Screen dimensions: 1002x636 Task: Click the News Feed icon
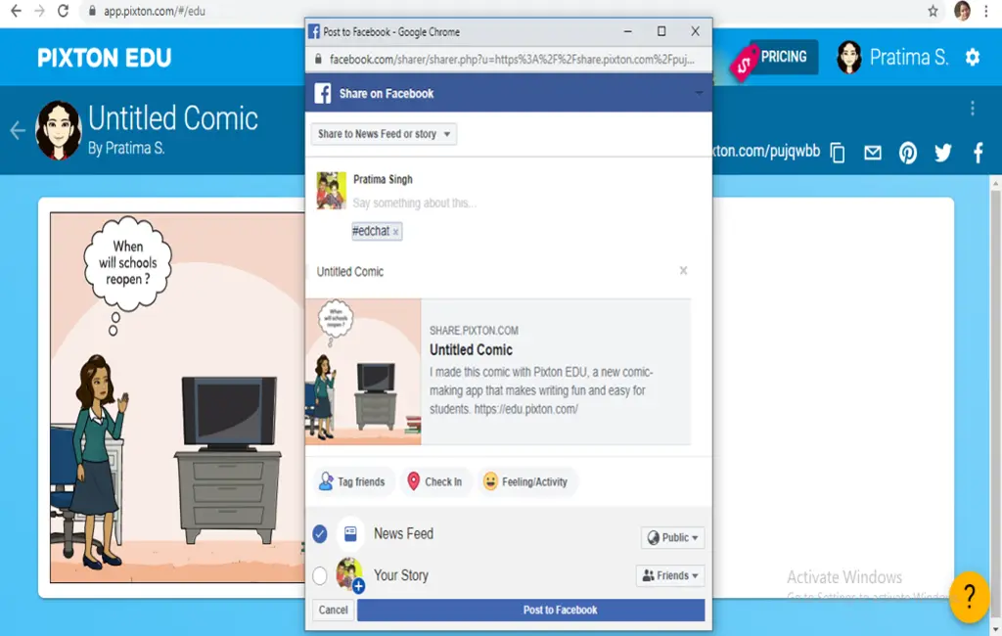click(x=350, y=533)
